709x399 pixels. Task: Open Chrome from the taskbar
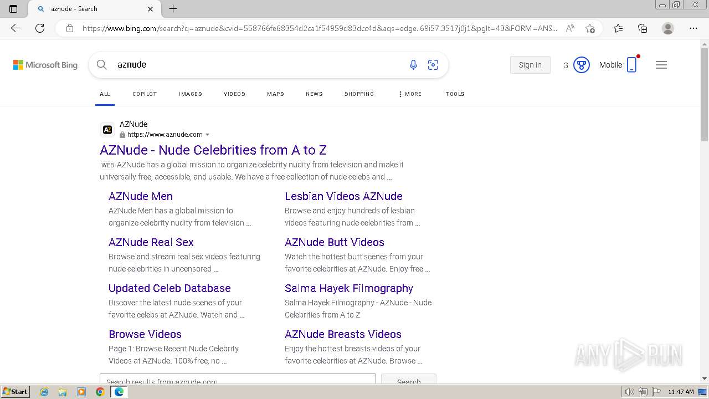pos(100,392)
